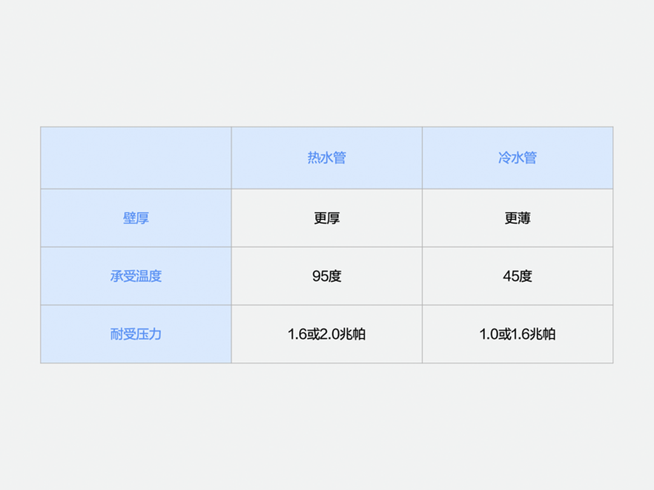Click the 95度 temperature cell

(326, 276)
